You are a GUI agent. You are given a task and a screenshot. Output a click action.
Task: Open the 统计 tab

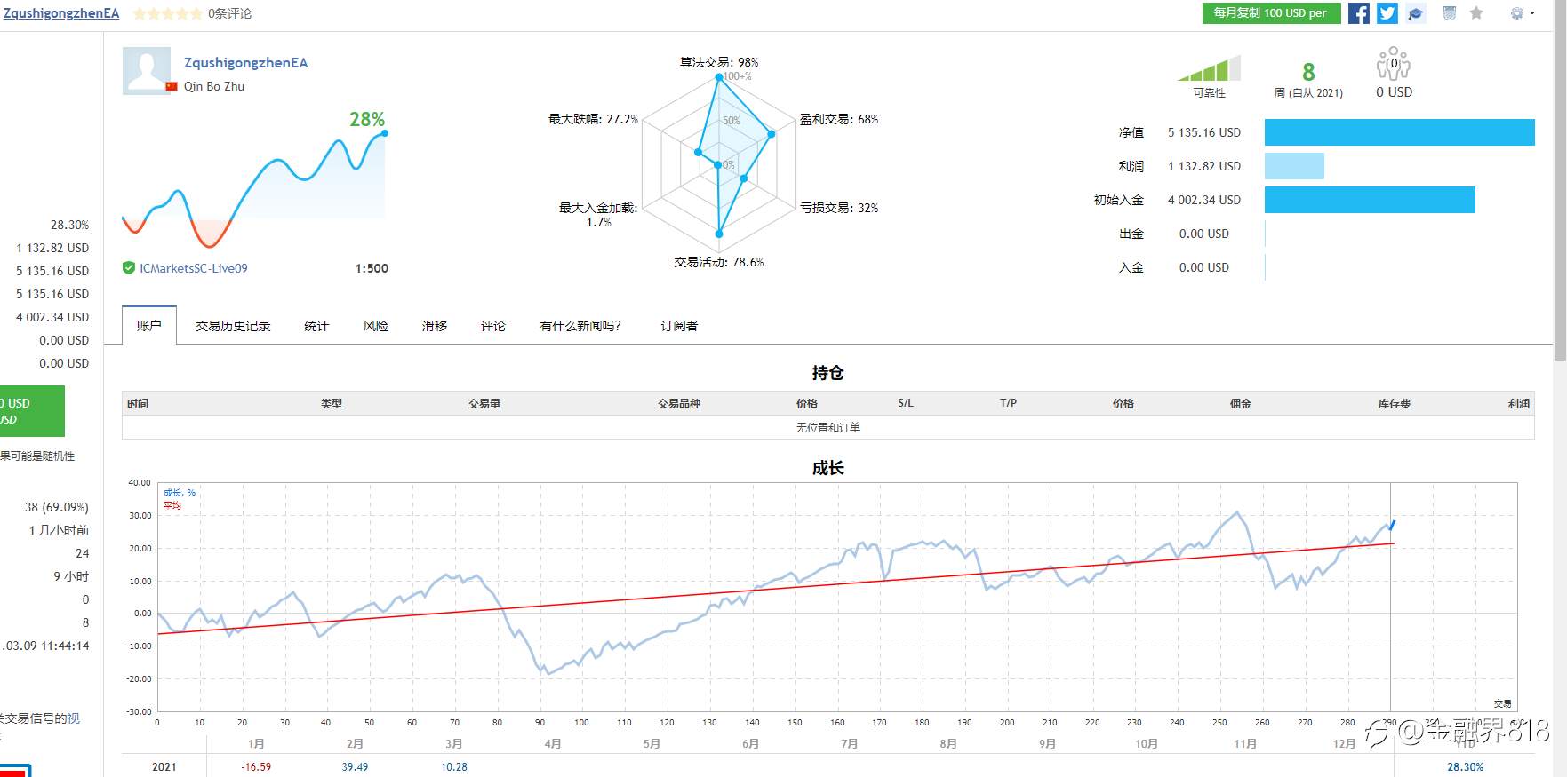316,326
